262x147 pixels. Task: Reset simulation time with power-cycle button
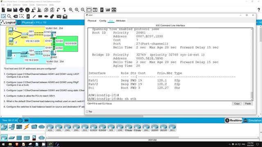(x=20, y=120)
